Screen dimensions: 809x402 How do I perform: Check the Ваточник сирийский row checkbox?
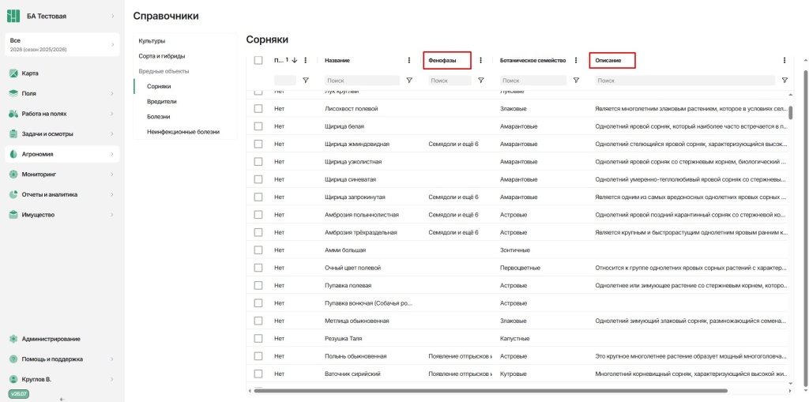(x=258, y=374)
